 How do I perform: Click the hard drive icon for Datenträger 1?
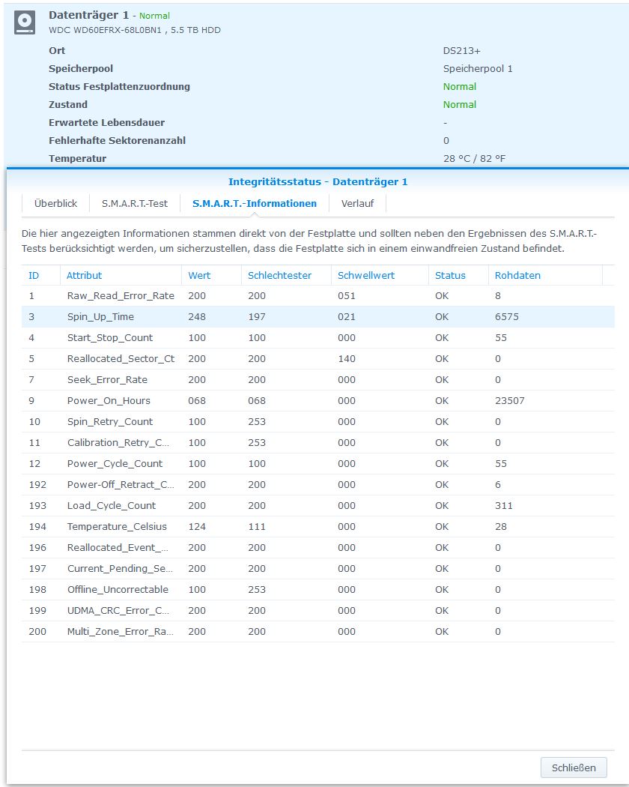[x=25, y=22]
